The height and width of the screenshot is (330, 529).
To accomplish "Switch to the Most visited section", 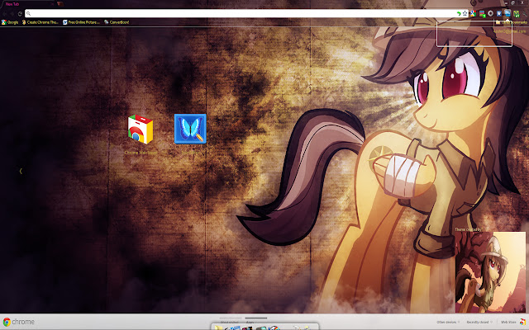I will [x=229, y=322].
